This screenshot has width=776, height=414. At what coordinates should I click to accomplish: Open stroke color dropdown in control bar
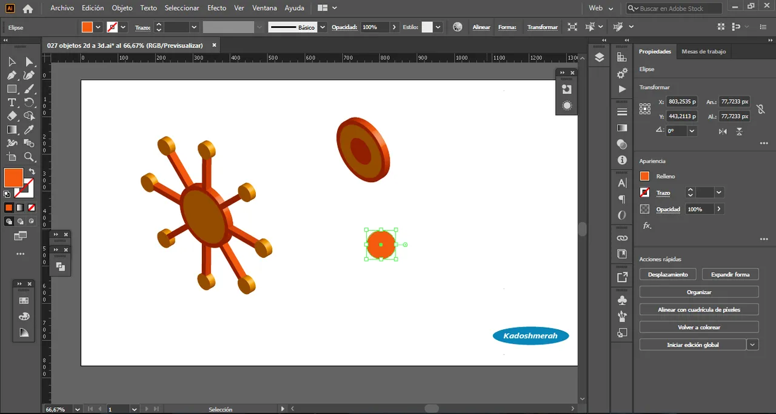[x=123, y=27]
